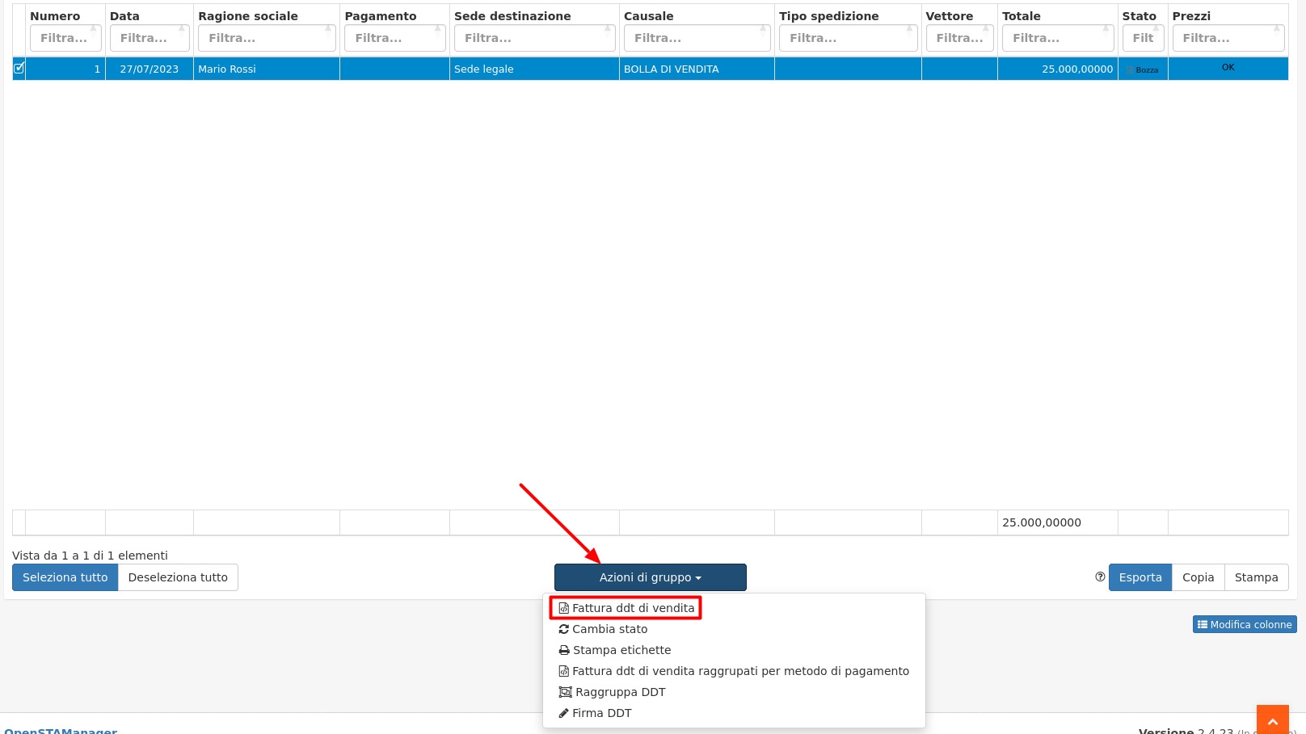This screenshot has height=734, width=1306.
Task: Choose Cambia stato from the dropdown
Action: pyautogui.click(x=609, y=629)
